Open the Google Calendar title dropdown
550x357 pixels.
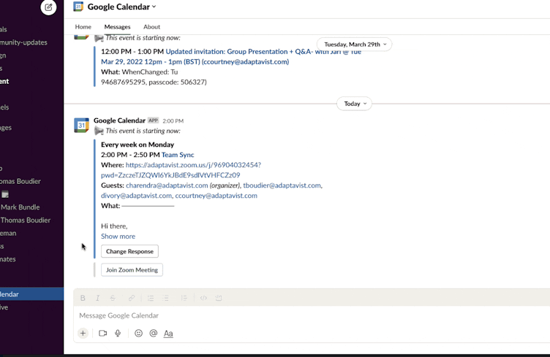tap(121, 7)
